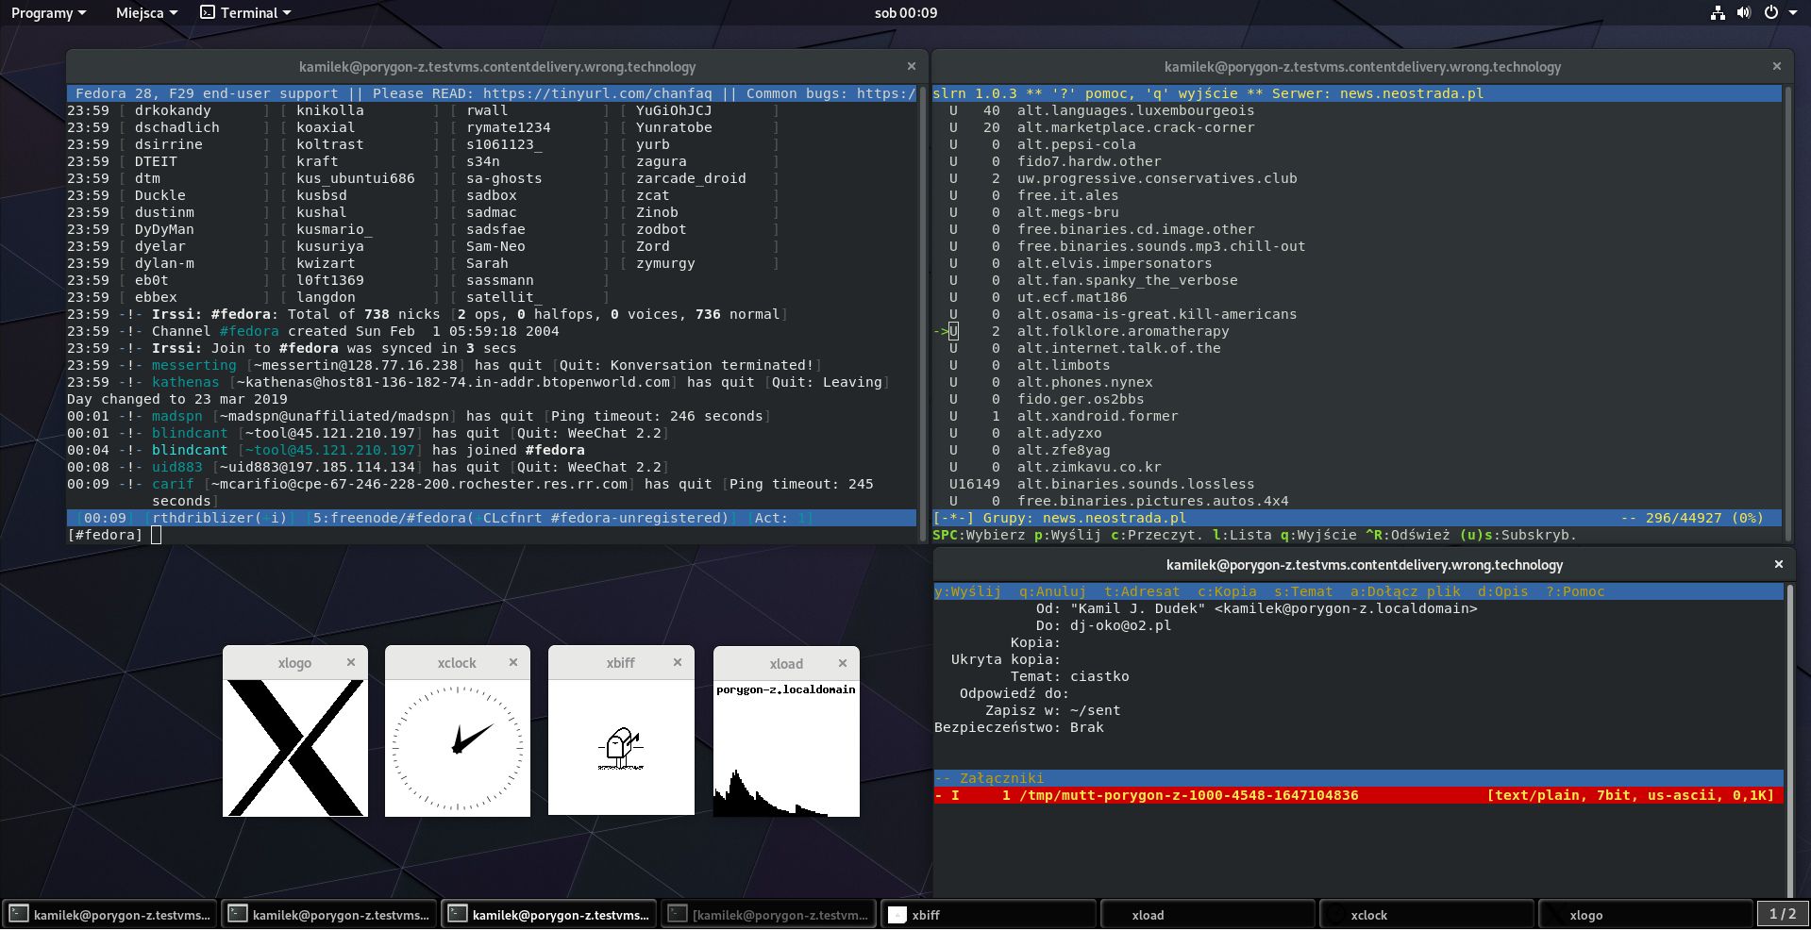Click the network status icon in top bar
The width and height of the screenshot is (1811, 930).
tap(1718, 13)
